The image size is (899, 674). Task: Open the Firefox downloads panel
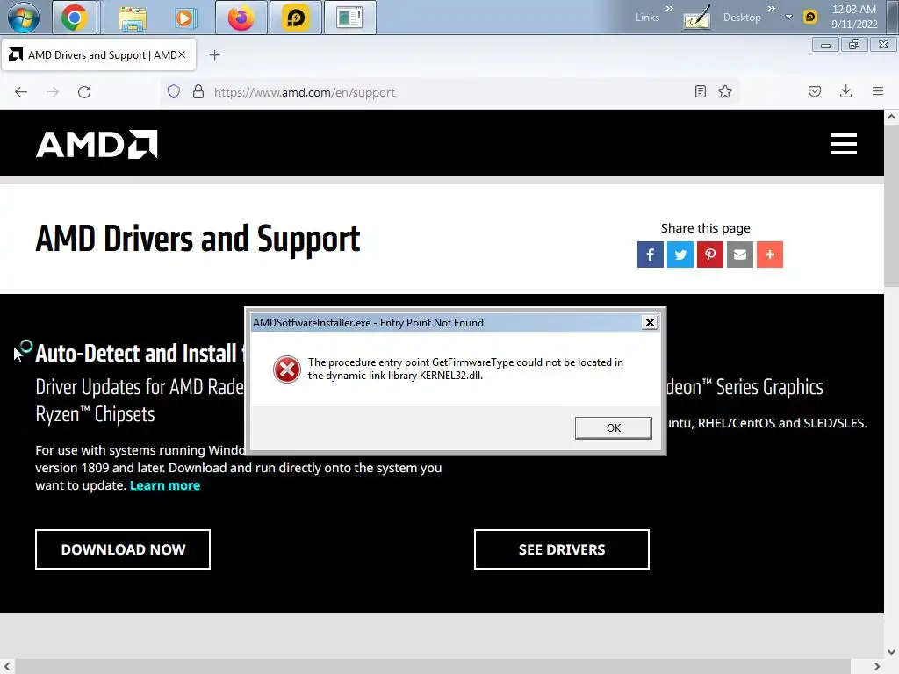[x=845, y=91]
